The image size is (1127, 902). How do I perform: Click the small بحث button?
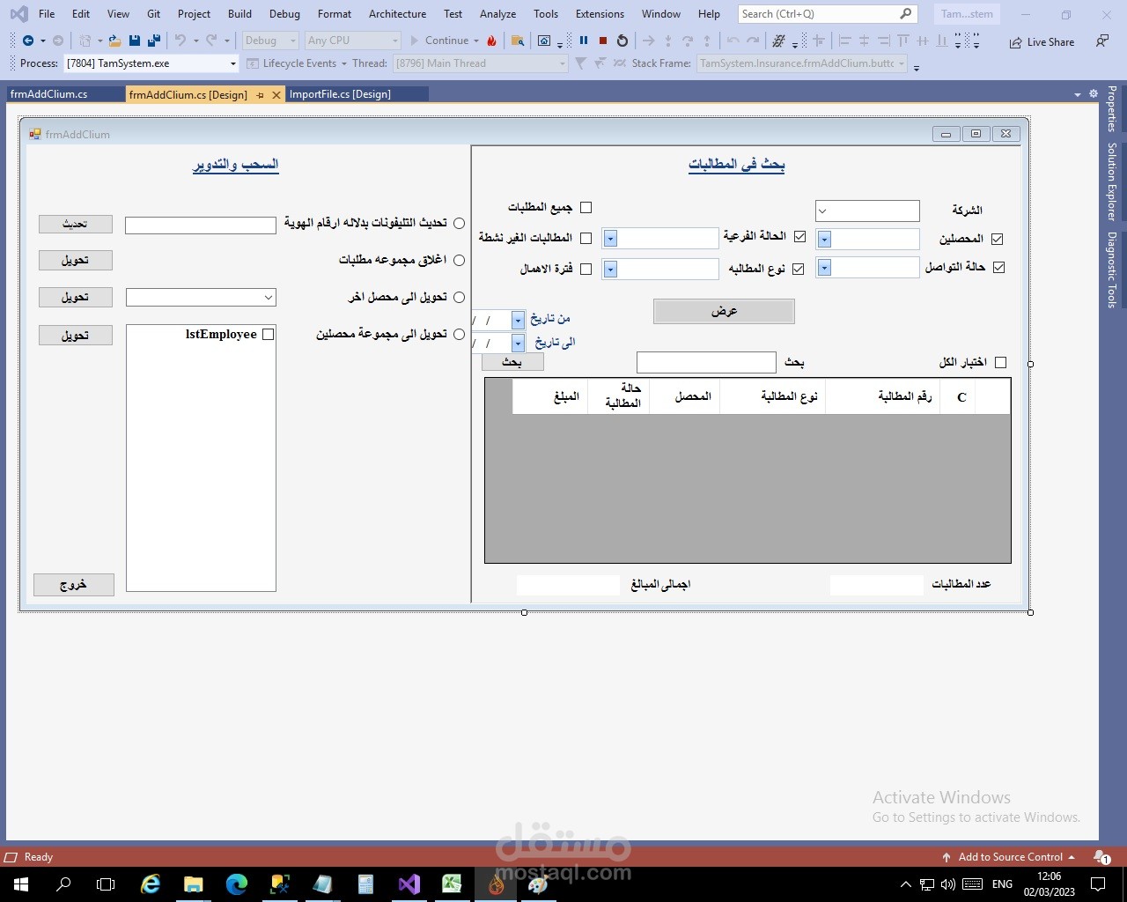pos(512,362)
